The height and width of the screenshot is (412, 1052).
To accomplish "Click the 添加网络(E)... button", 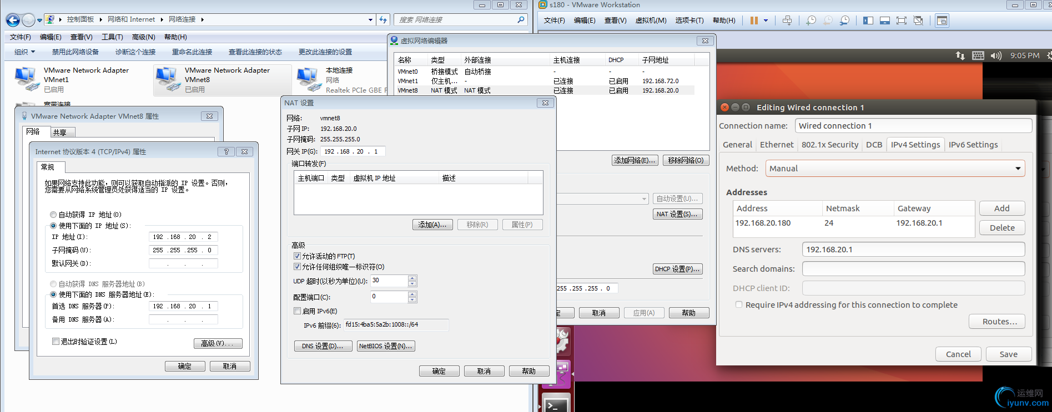I will 635,160.
